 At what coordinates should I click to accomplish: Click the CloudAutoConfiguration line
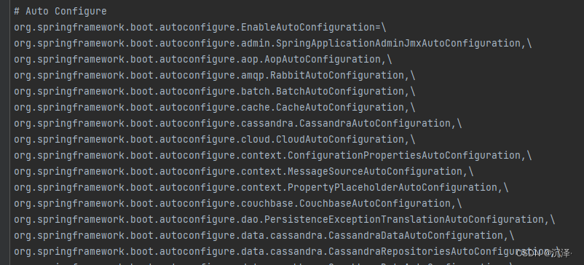tap(215, 139)
